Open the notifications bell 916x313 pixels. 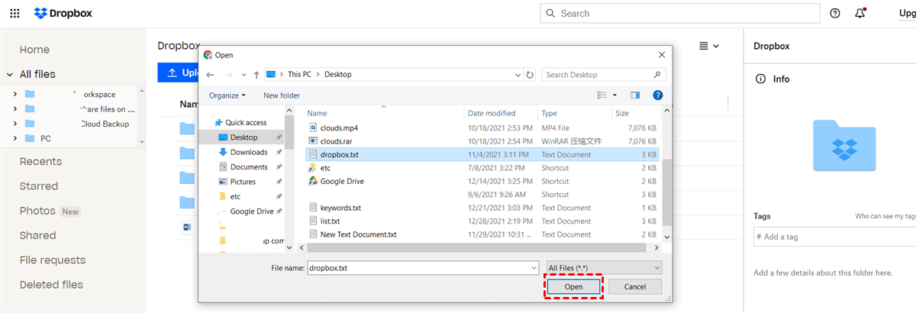pyautogui.click(x=860, y=13)
